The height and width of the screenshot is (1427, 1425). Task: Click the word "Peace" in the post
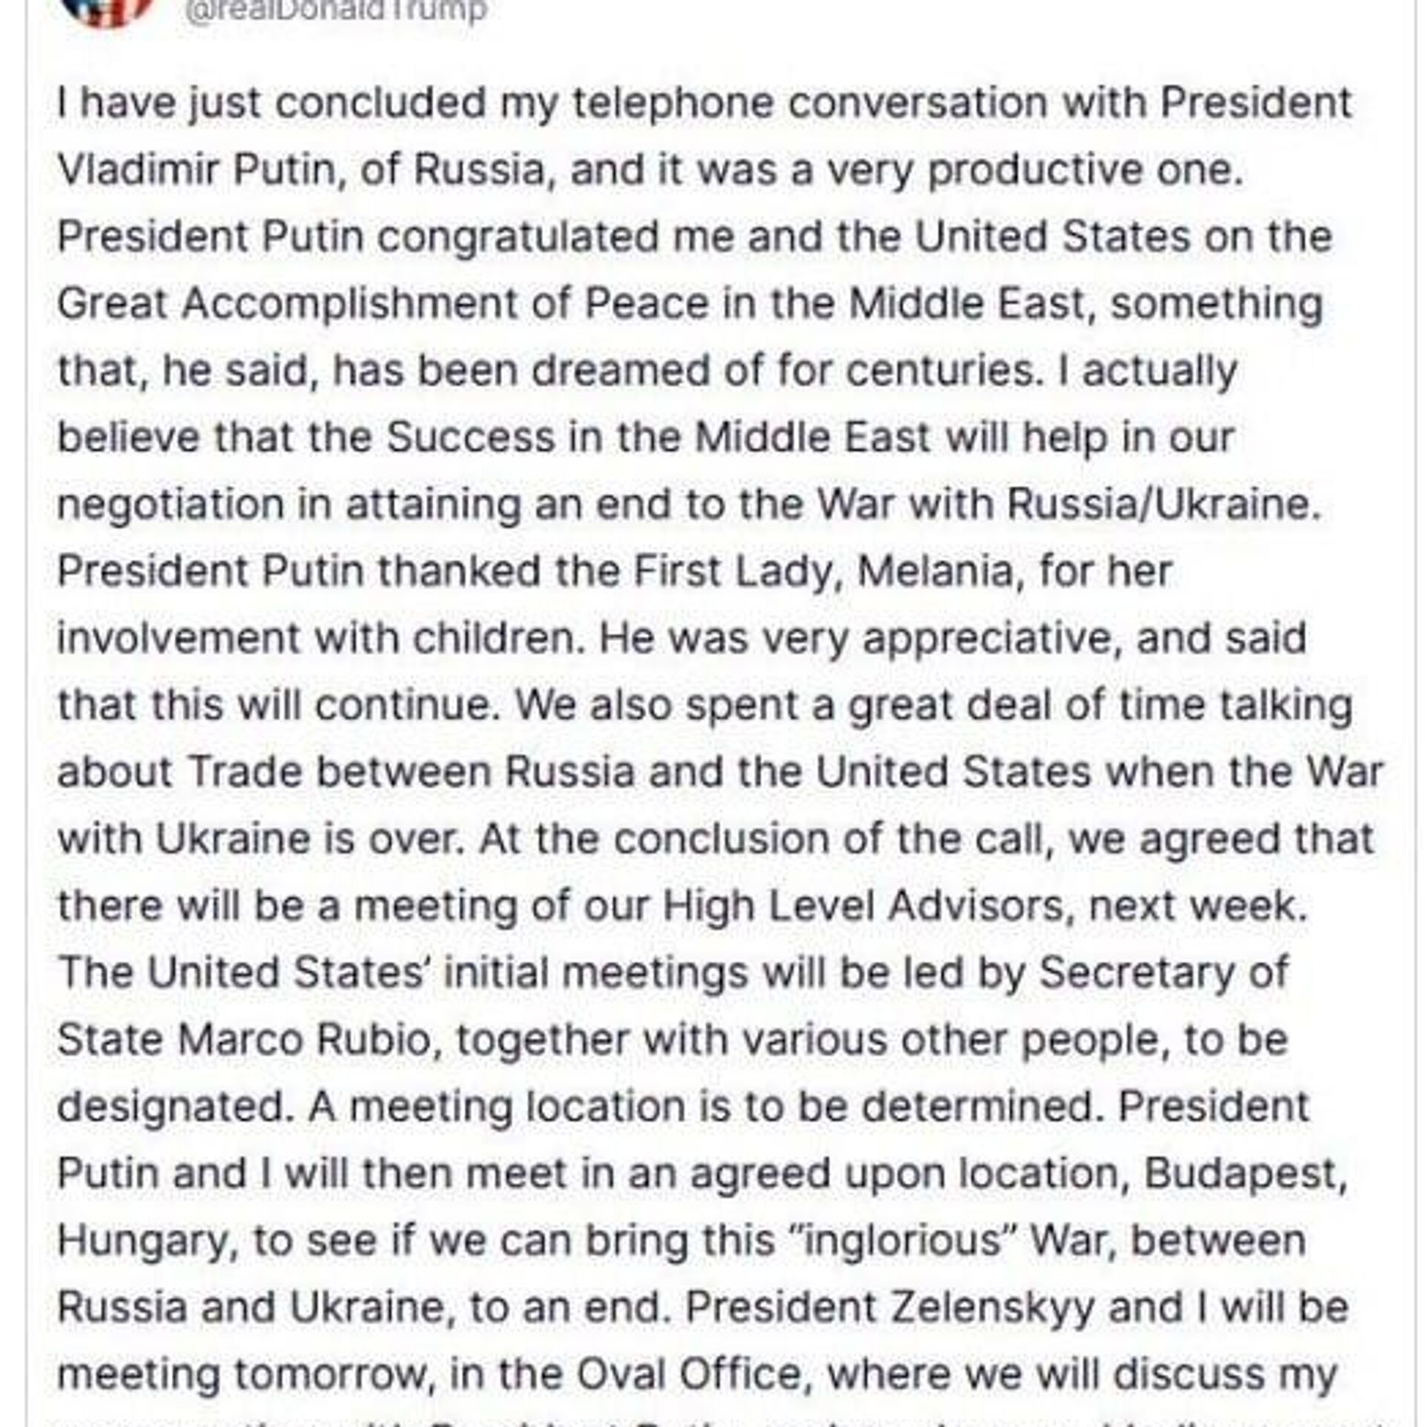(646, 304)
